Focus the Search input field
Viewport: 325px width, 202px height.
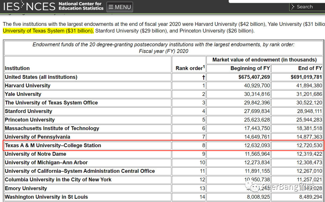(x=307, y=7)
